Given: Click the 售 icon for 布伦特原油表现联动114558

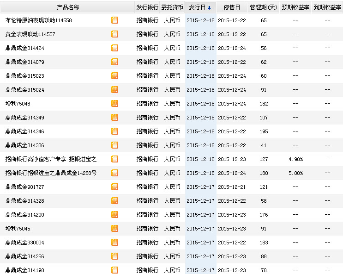Looking at the screenshot, I should click(114, 20).
